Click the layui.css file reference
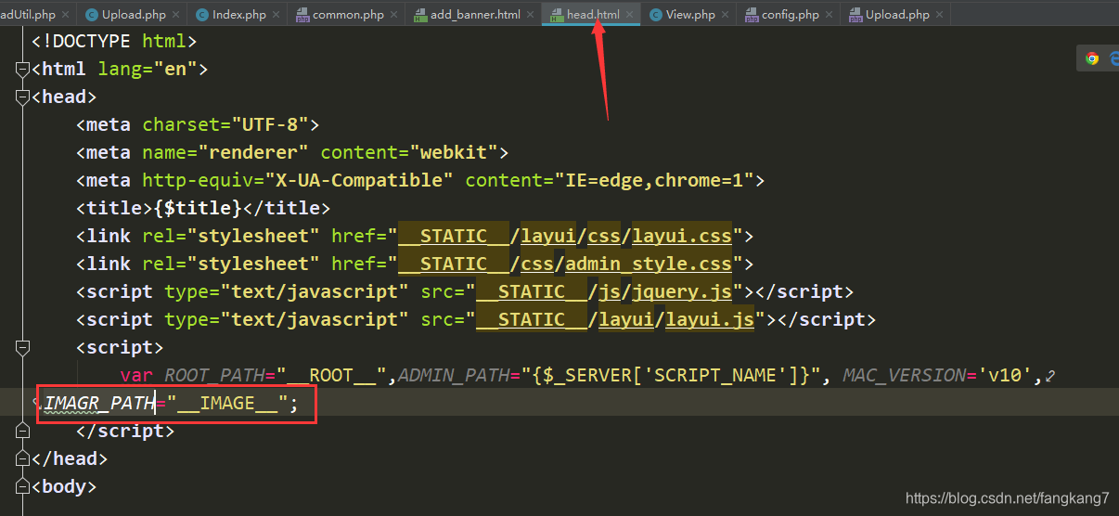1119x516 pixels. 682,236
